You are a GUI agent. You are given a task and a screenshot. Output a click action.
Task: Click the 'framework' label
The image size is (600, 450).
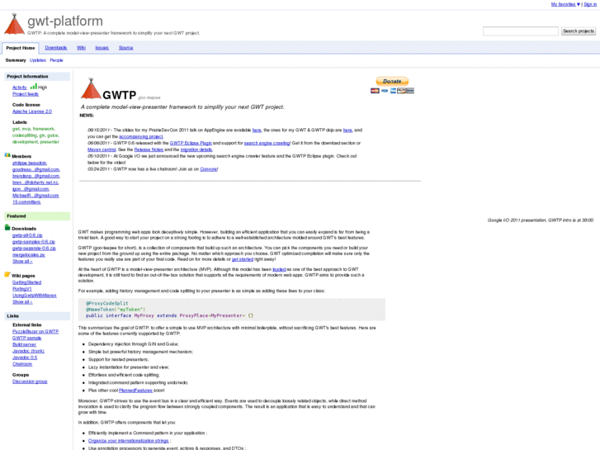(44, 129)
